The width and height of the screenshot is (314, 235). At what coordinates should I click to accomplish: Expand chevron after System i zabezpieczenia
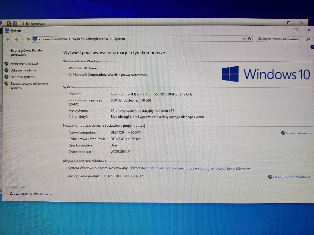111,39
